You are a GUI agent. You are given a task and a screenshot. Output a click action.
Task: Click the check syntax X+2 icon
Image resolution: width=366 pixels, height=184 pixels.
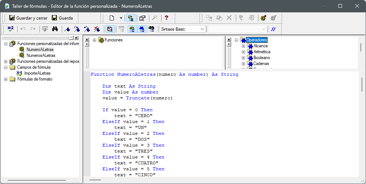(x=10, y=29)
